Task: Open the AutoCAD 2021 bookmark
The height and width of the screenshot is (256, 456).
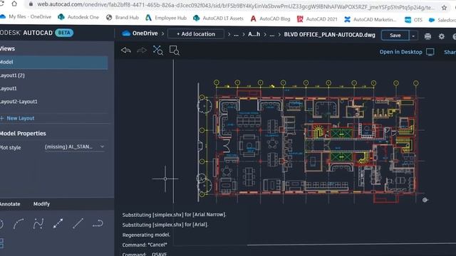Action: pos(317,19)
